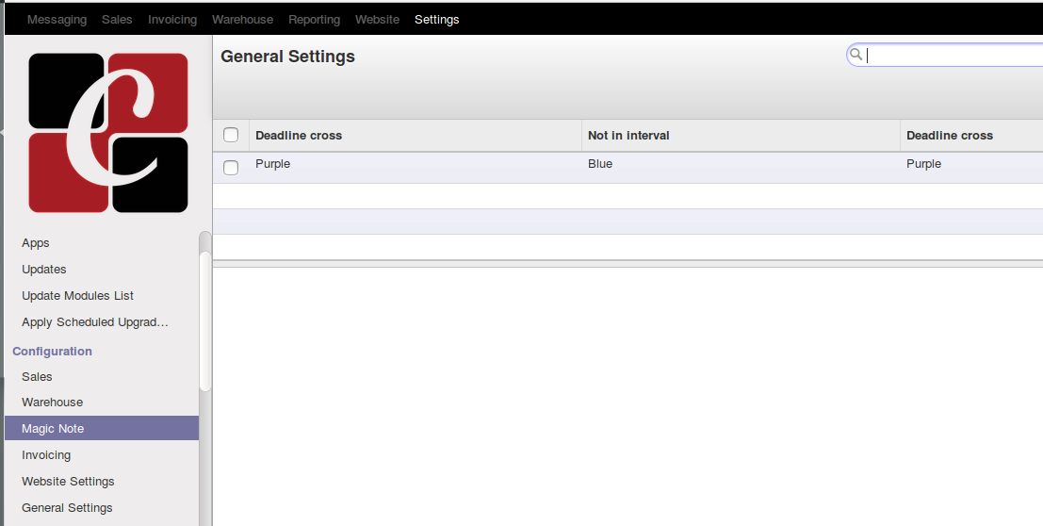This screenshot has height=526, width=1043.
Task: Open the Website top menu
Action: pos(377,19)
